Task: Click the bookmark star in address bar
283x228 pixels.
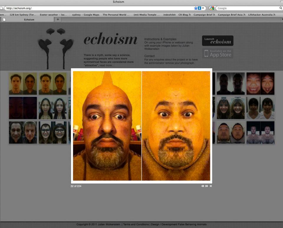Action: pyautogui.click(x=196, y=8)
